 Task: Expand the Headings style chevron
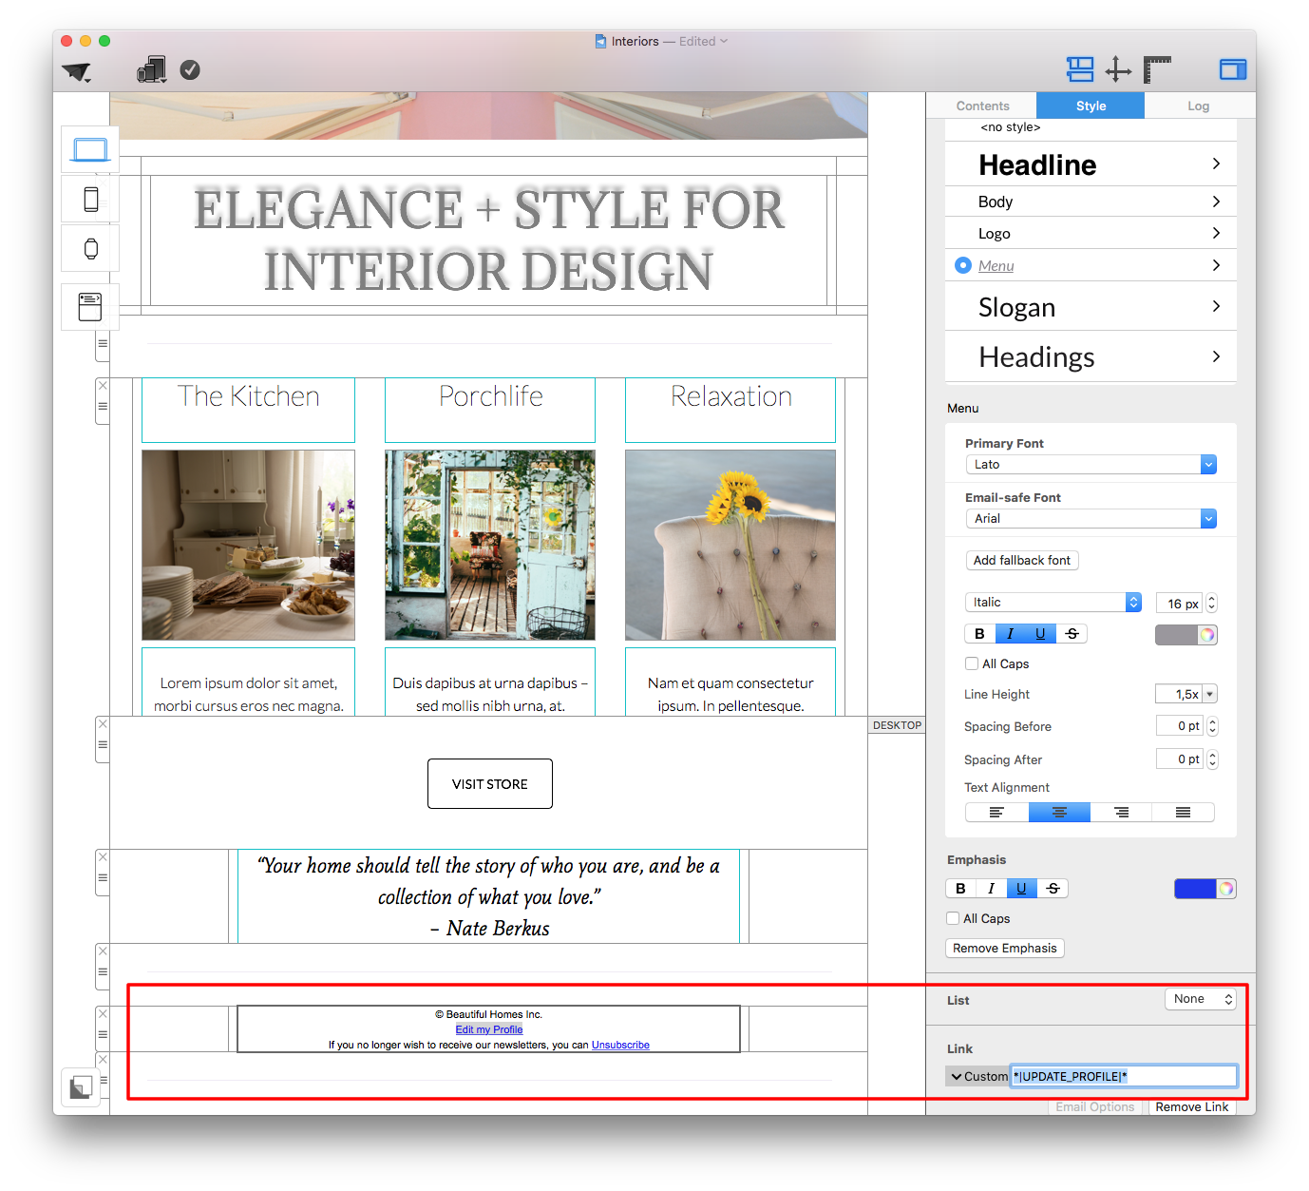click(x=1216, y=356)
